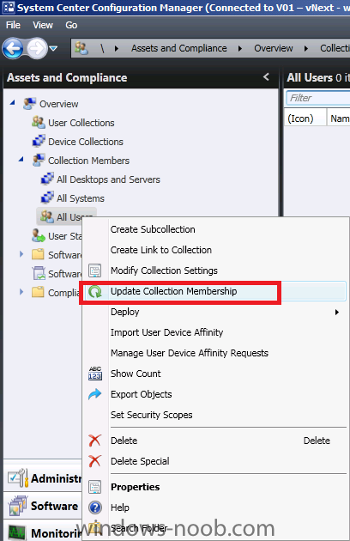
Task: Collapse the Assets and Compliance pane
Action: tap(266, 77)
